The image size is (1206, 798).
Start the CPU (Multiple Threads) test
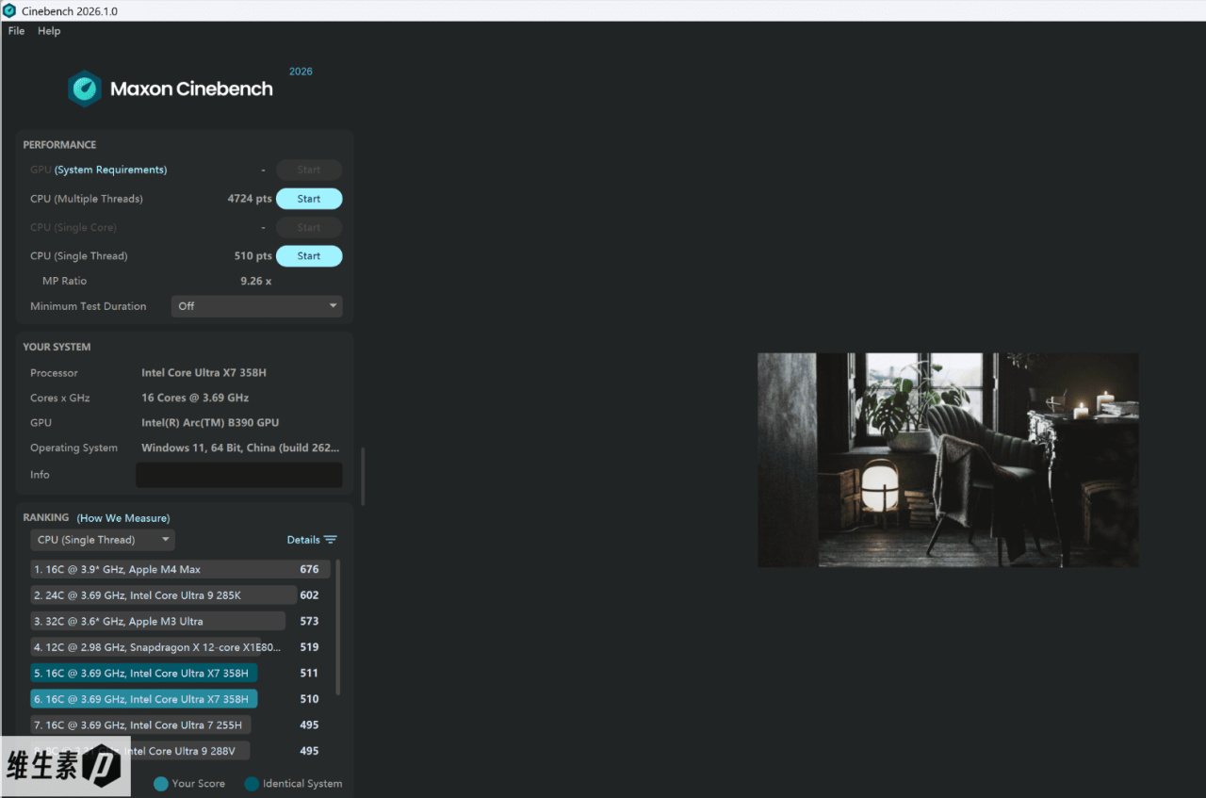309,199
